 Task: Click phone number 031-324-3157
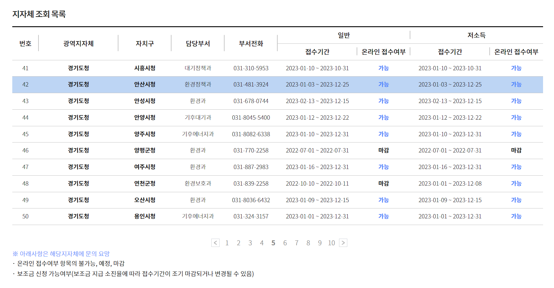pos(251,216)
